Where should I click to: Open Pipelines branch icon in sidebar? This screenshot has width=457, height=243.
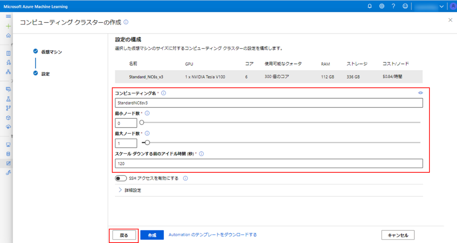[8, 108]
